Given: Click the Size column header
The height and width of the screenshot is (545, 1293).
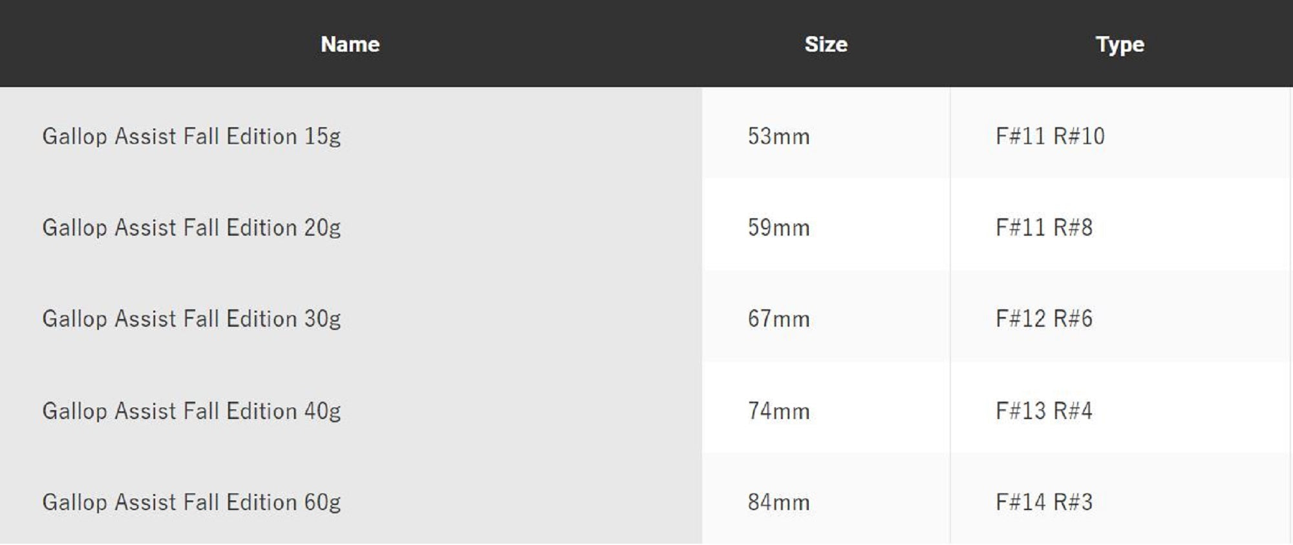Looking at the screenshot, I should click(826, 44).
